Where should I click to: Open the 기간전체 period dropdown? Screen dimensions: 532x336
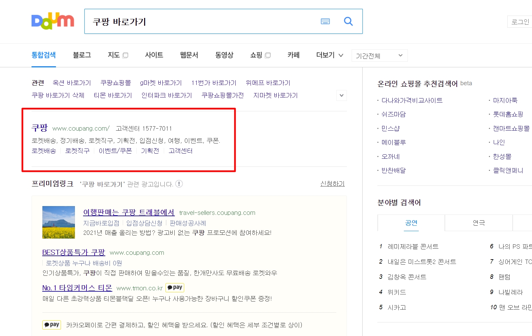(380, 55)
